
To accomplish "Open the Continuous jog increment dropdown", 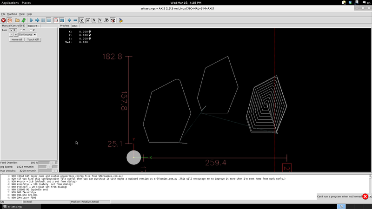I will (x=27, y=34).
